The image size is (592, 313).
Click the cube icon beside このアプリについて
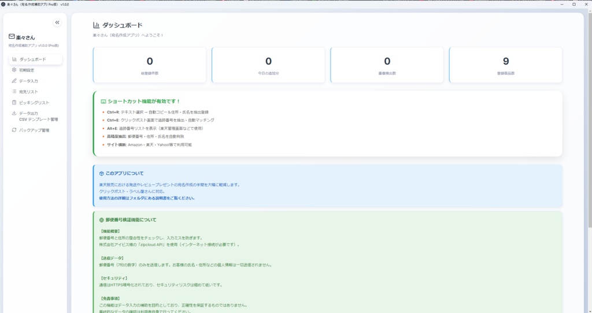tap(101, 173)
